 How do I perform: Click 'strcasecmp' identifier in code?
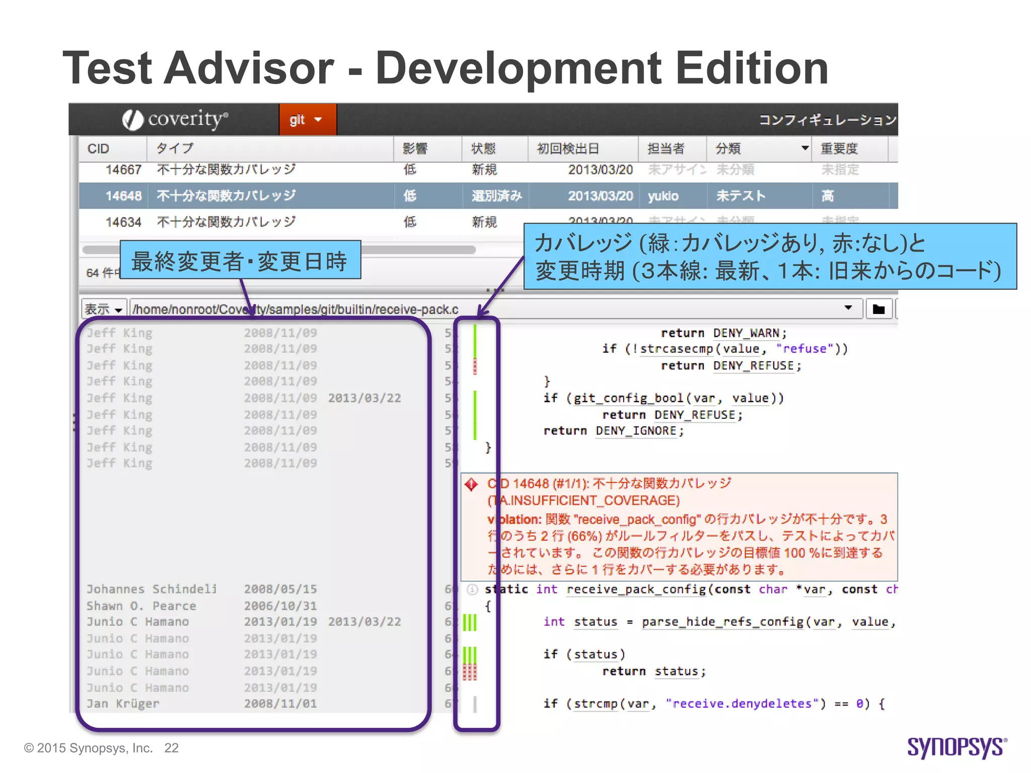tap(677, 349)
